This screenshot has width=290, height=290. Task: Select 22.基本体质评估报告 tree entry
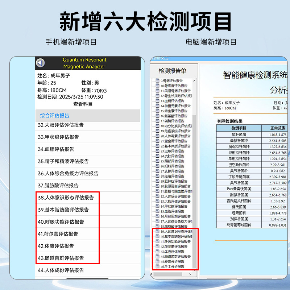coord(175,146)
